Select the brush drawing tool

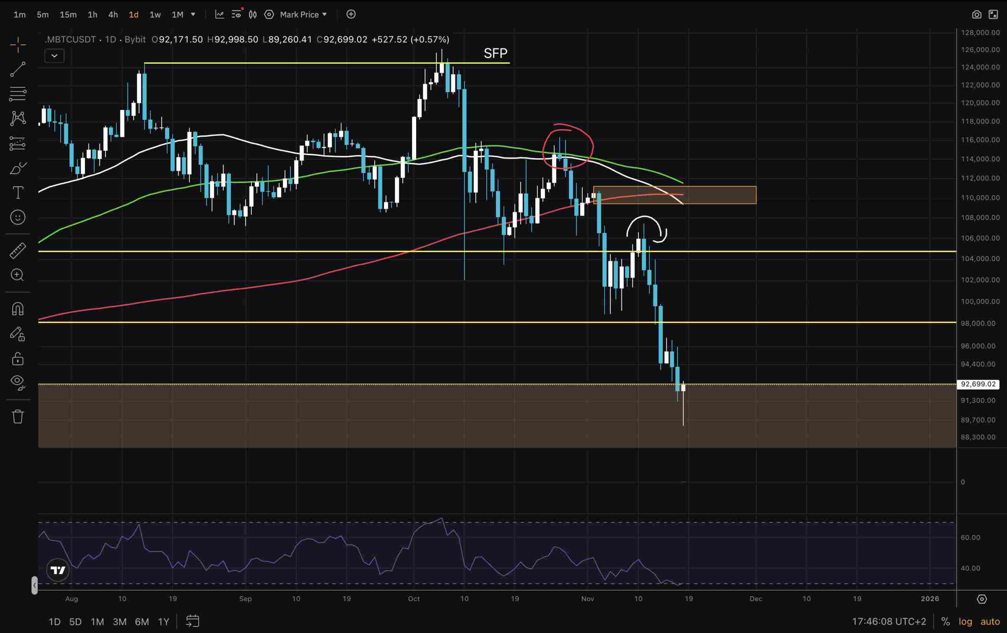(x=18, y=169)
